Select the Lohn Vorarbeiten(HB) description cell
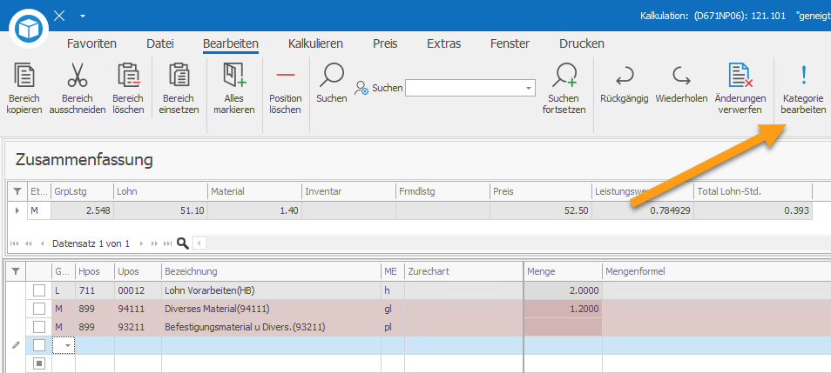Screen dimensions: 831x373 (272, 290)
